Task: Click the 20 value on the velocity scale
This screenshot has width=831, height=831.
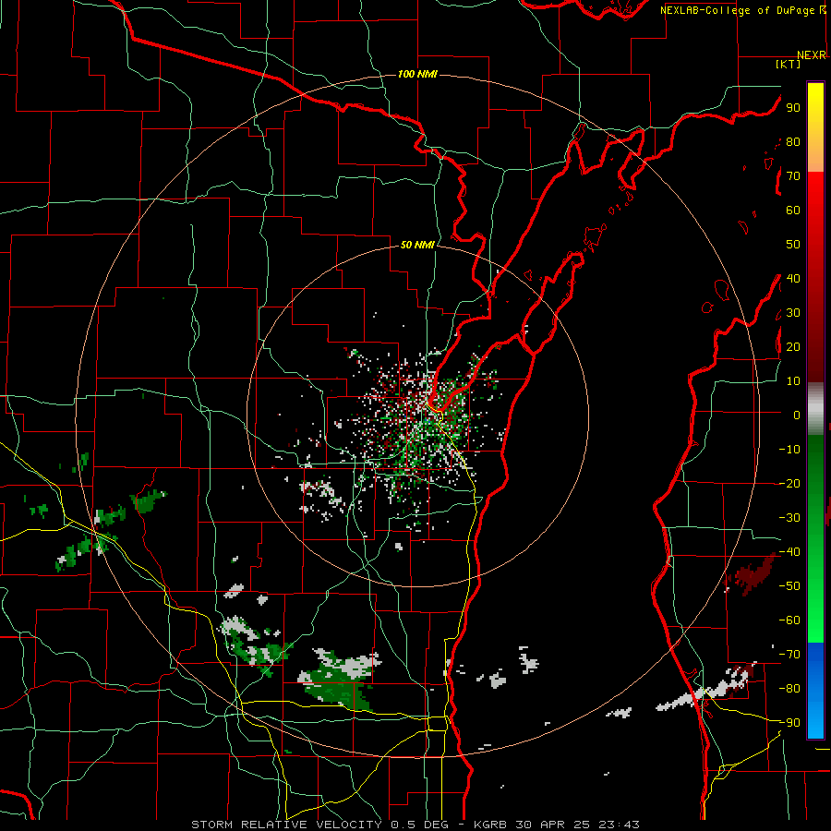Action: pos(793,346)
